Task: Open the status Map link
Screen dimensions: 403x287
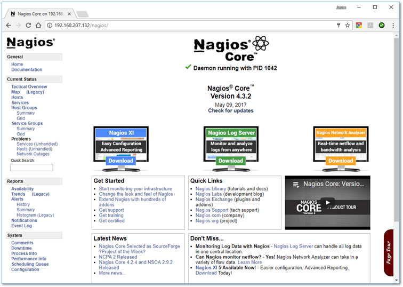Action: (x=15, y=92)
